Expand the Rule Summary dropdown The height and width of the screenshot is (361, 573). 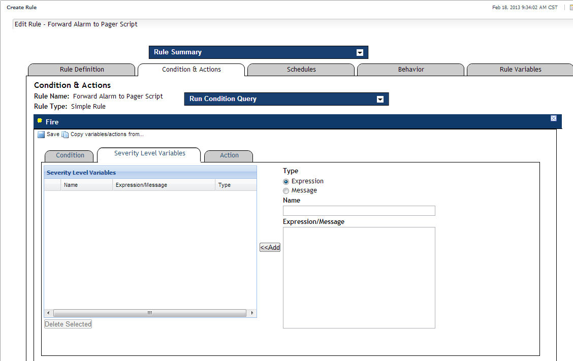[360, 52]
